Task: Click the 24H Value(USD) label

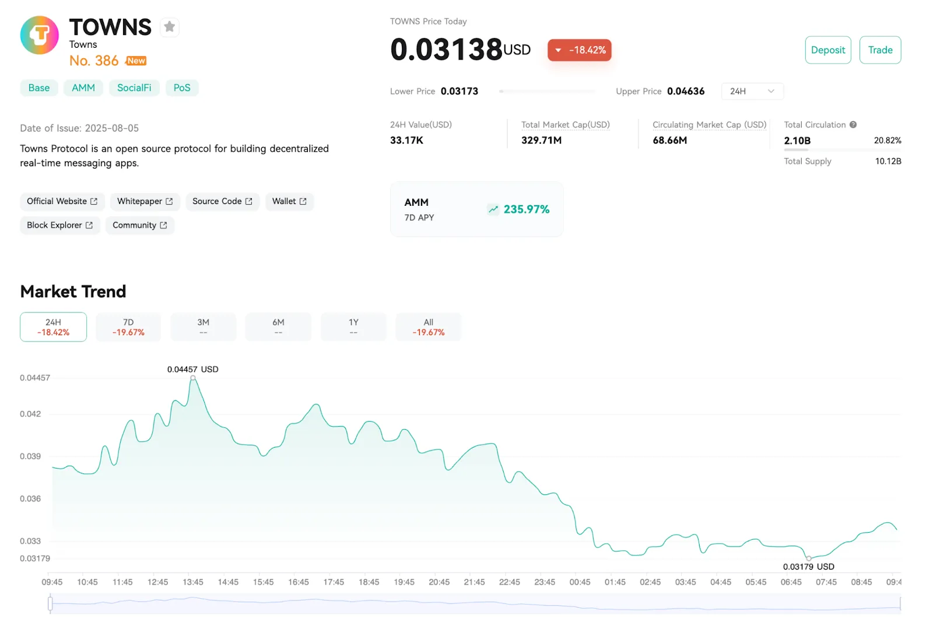Action: [x=421, y=125]
